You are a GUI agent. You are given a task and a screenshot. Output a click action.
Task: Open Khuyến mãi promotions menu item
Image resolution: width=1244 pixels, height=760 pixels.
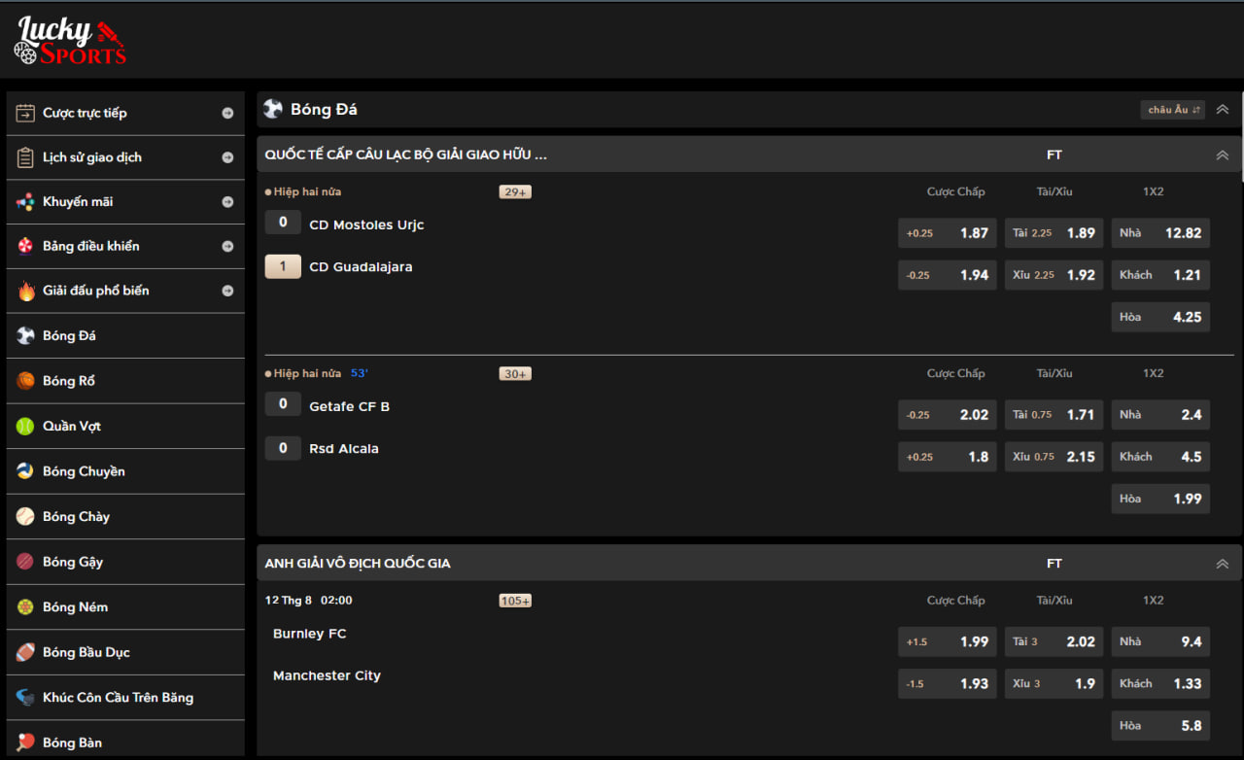(124, 202)
